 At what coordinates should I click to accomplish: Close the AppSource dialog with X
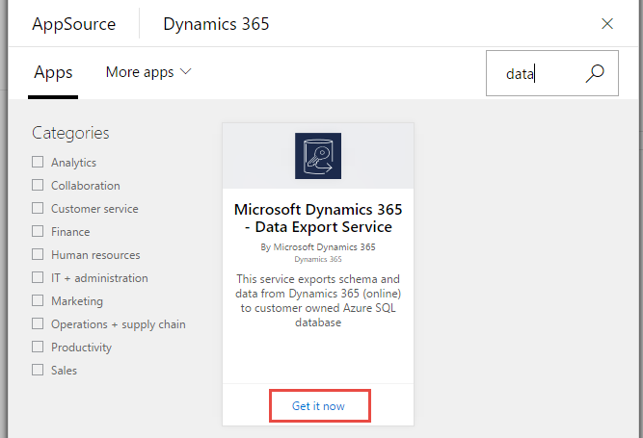tap(607, 24)
